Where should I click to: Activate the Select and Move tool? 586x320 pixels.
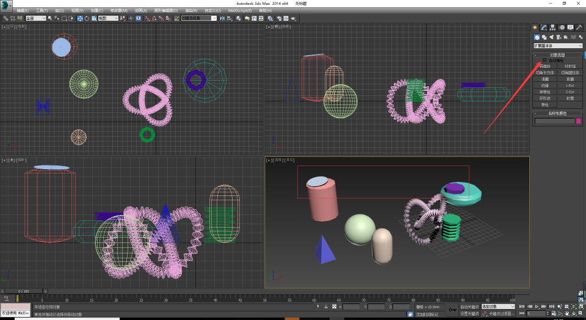[80, 18]
